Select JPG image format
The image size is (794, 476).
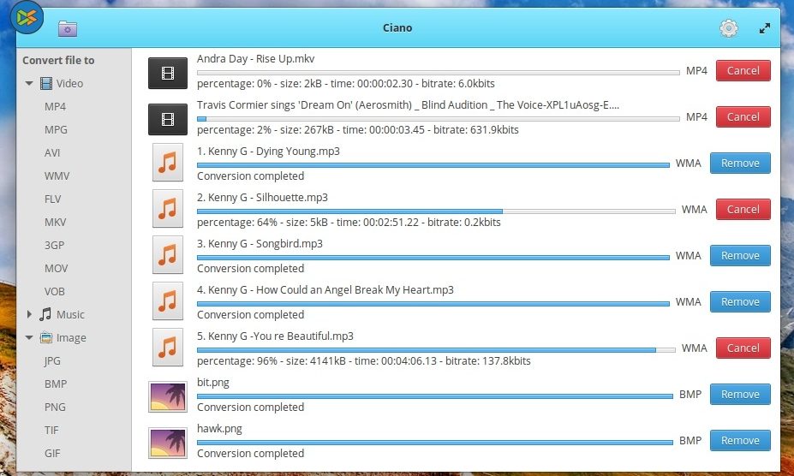pyautogui.click(x=52, y=361)
